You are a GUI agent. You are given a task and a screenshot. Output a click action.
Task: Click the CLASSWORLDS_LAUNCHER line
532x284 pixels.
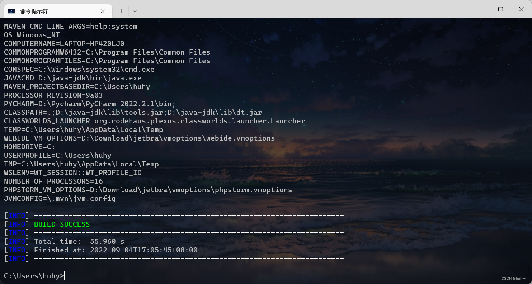[155, 121]
